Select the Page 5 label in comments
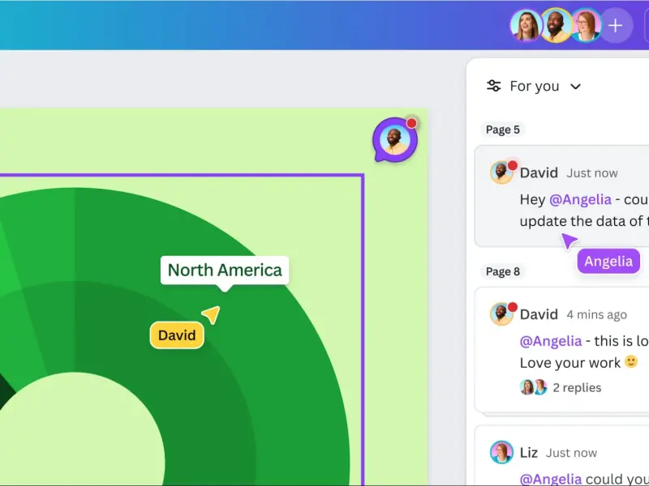This screenshot has width=649, height=486. [502, 130]
